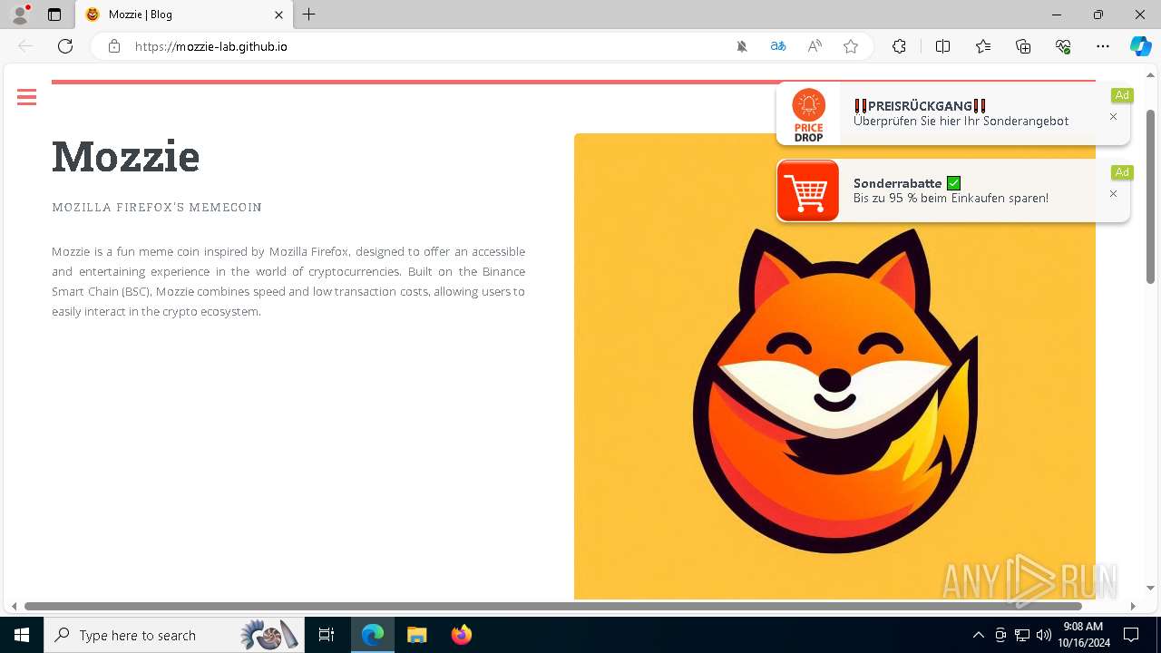Click the Ad label on the PREISRÜCKGANG notification
Screen dimensions: 1161x653
tap(1122, 95)
